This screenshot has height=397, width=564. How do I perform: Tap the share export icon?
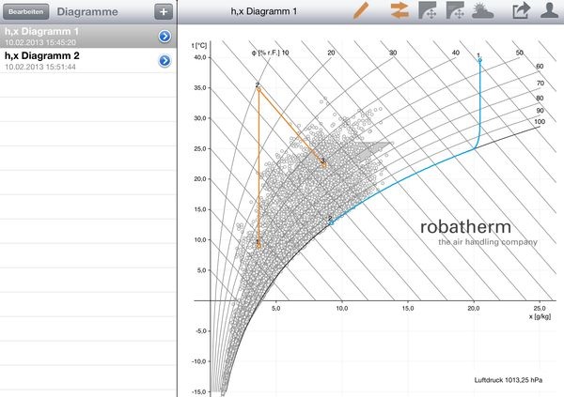point(519,11)
